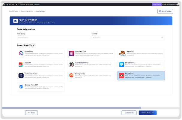182x120 pixels.
Task: Choose the Gravity Forms title text
Action: coord(80,74)
